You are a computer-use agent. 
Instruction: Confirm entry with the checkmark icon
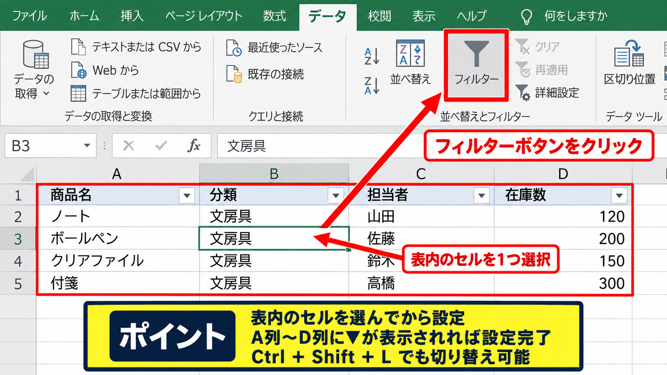point(161,146)
